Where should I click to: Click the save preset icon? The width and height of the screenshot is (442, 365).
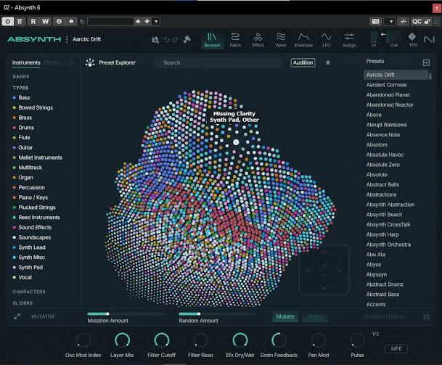[155, 39]
